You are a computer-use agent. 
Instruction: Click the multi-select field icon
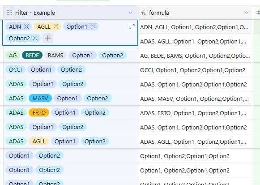(9, 13)
